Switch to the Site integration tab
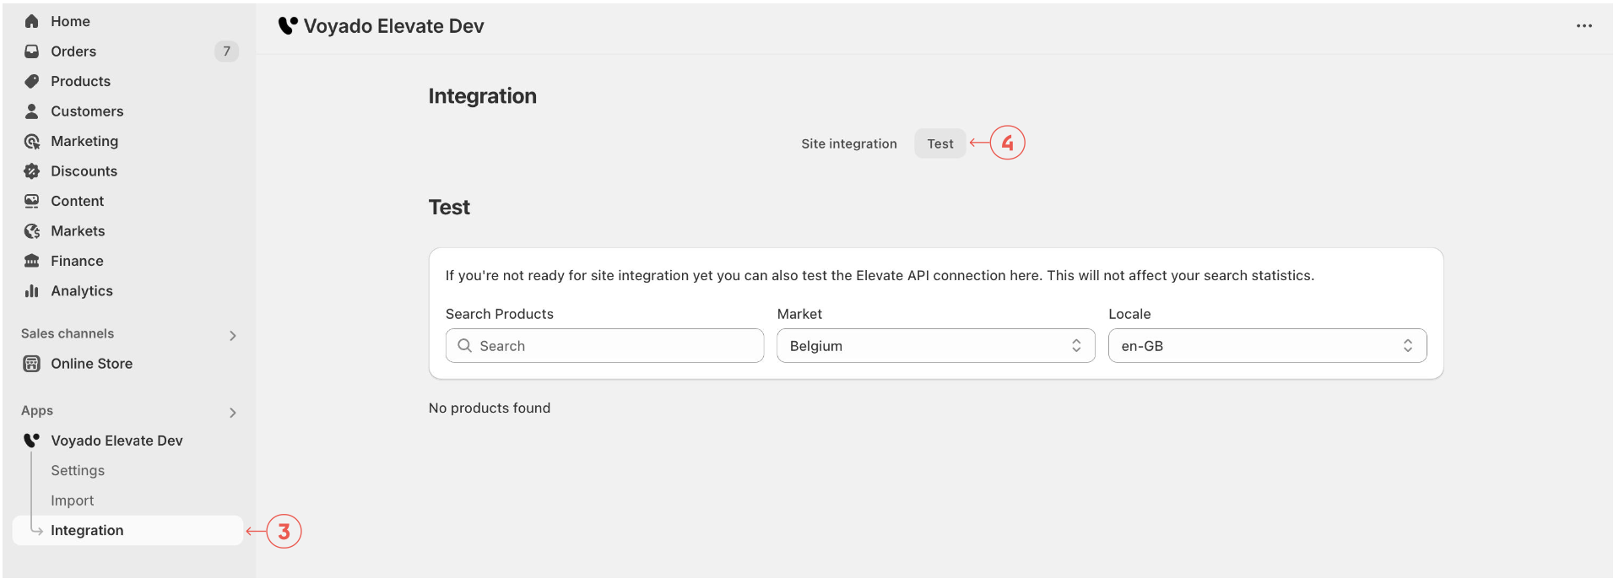 [848, 143]
